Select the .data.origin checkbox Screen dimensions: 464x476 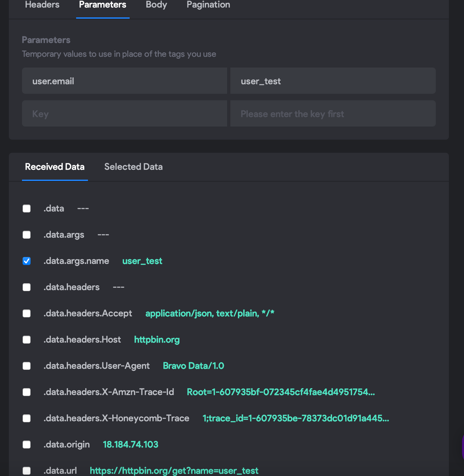click(x=27, y=445)
